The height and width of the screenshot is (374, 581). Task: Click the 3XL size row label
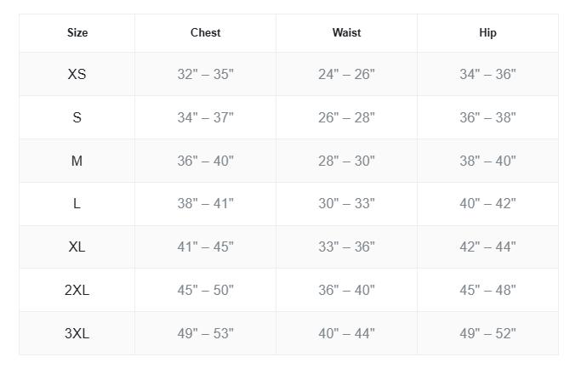pos(77,334)
